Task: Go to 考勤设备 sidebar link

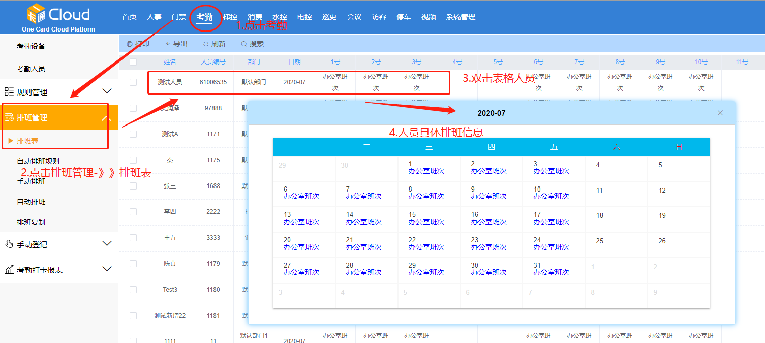Action: (31, 46)
